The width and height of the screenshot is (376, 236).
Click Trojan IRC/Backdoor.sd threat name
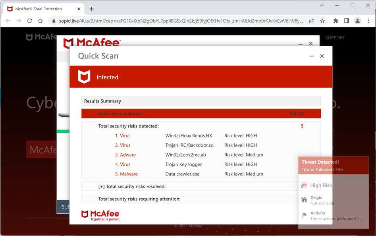click(x=189, y=145)
